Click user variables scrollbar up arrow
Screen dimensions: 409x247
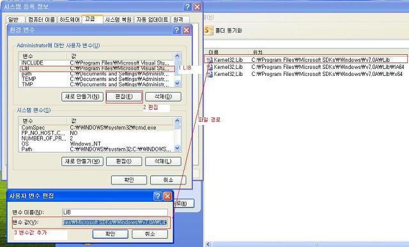177,56
